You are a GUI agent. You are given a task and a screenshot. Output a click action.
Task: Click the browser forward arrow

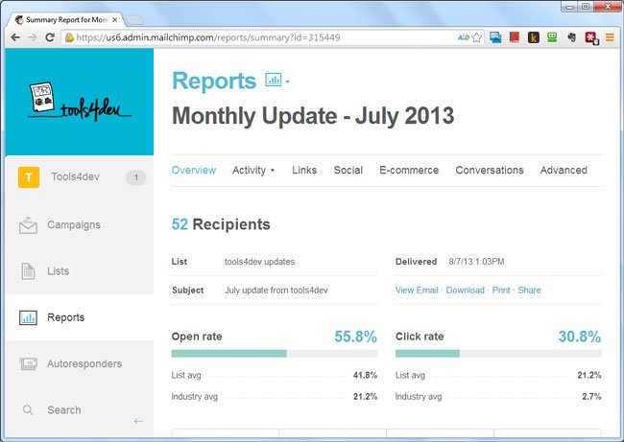click(33, 37)
